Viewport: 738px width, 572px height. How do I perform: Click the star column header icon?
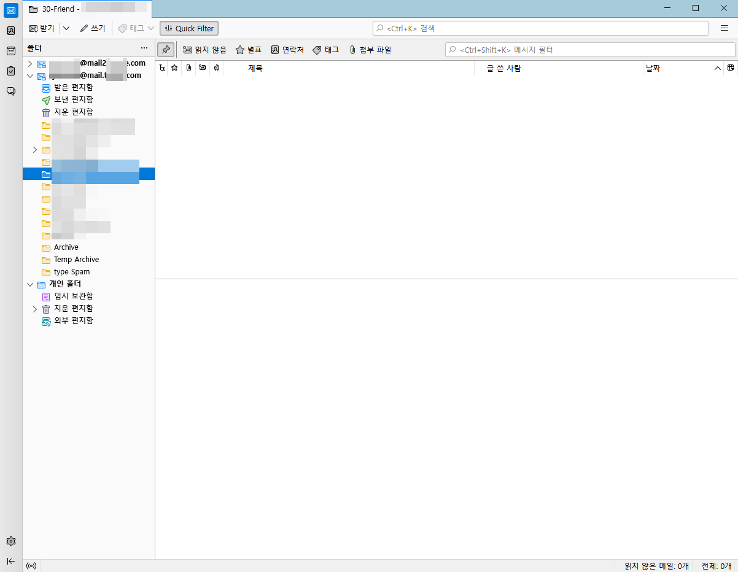click(x=174, y=68)
